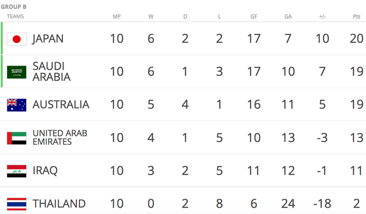Click the MP column header
The height and width of the screenshot is (214, 366).
point(117,17)
